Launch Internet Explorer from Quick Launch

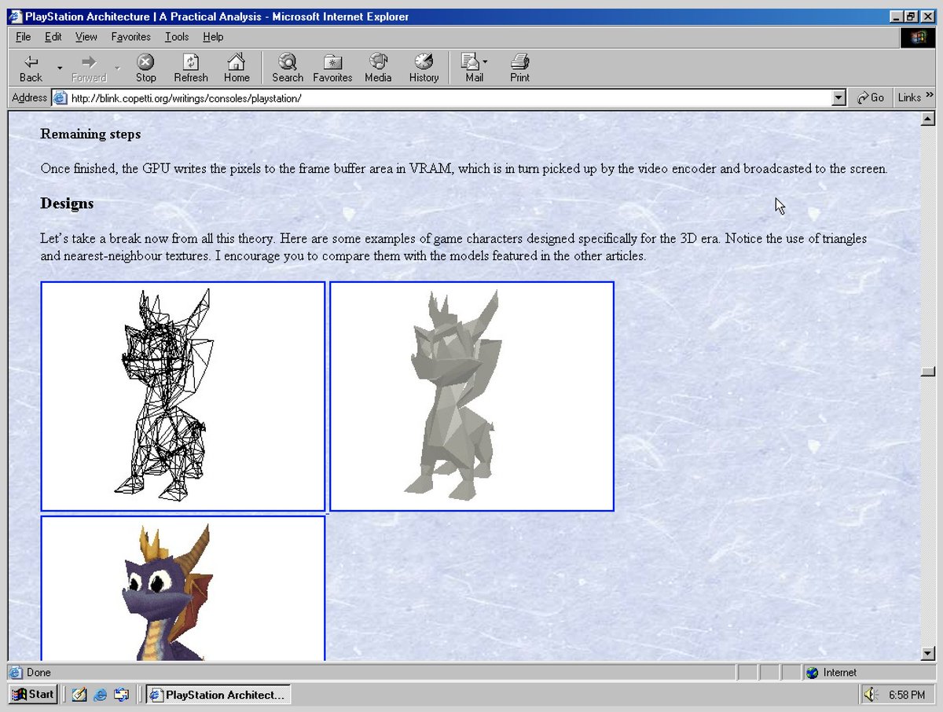(101, 695)
